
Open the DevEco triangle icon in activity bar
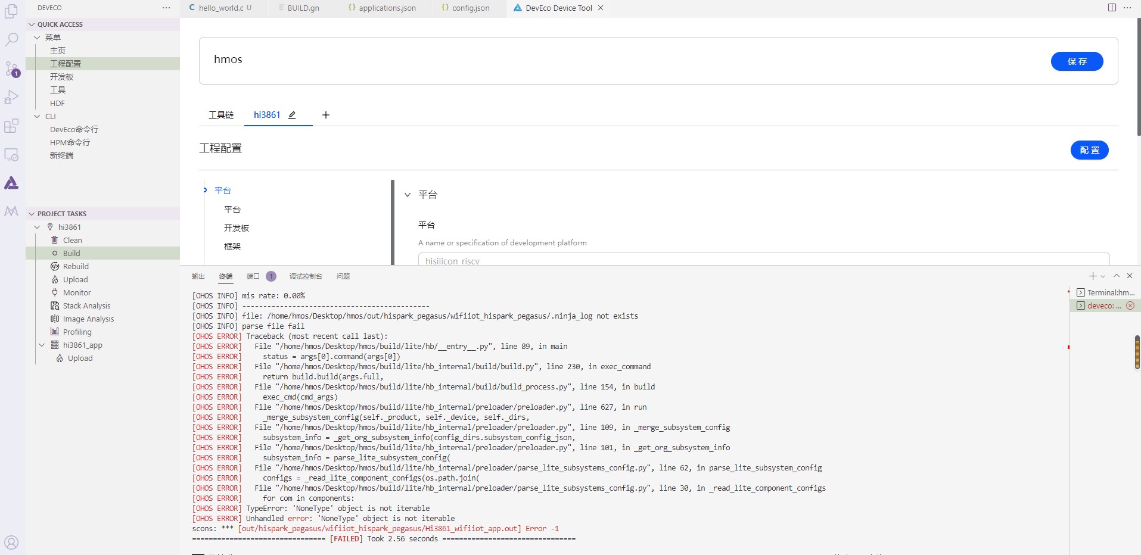point(11,183)
